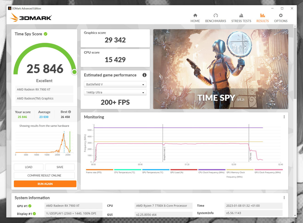Click the SAVE button
303x223 pixels.
(x=60, y=167)
